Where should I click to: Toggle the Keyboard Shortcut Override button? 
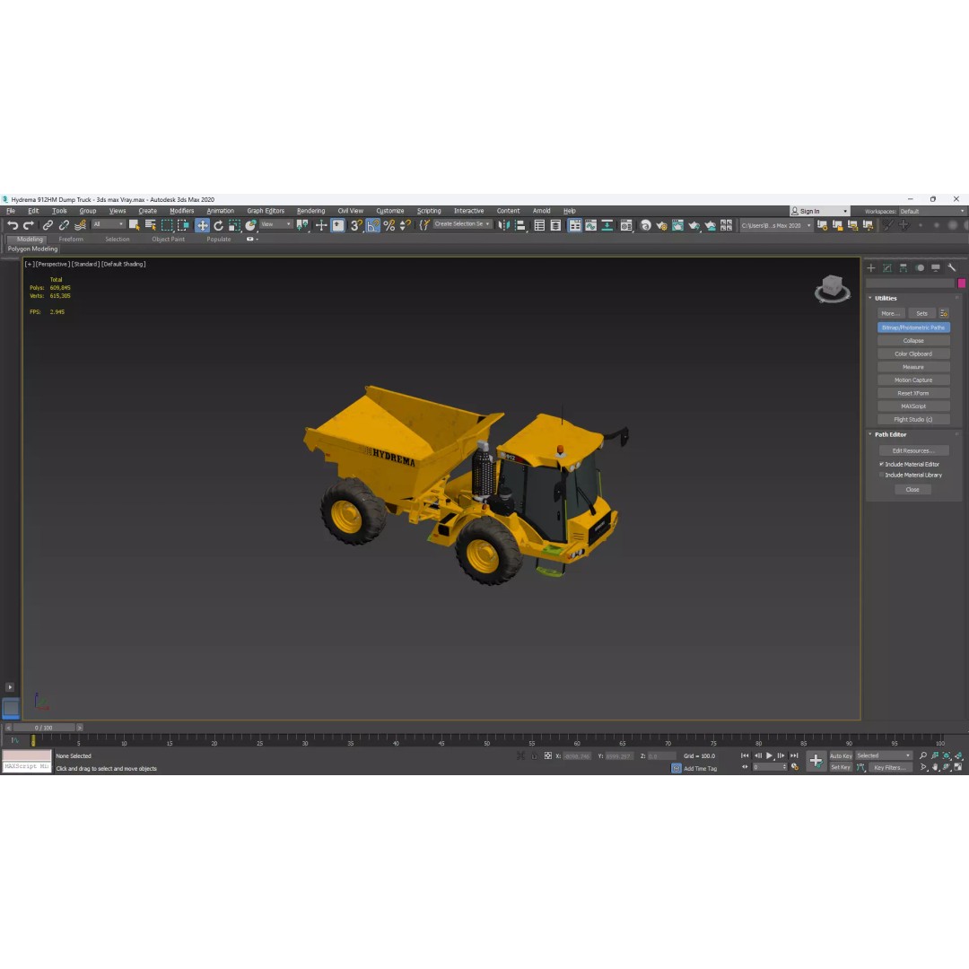[338, 225]
